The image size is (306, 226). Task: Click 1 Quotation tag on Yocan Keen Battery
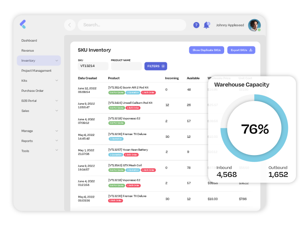(x=116, y=155)
